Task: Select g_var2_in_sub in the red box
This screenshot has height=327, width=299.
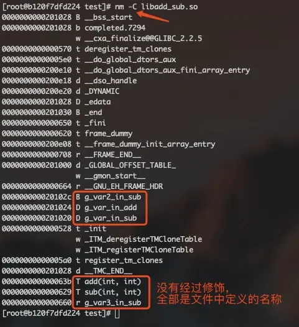Action: click(113, 197)
